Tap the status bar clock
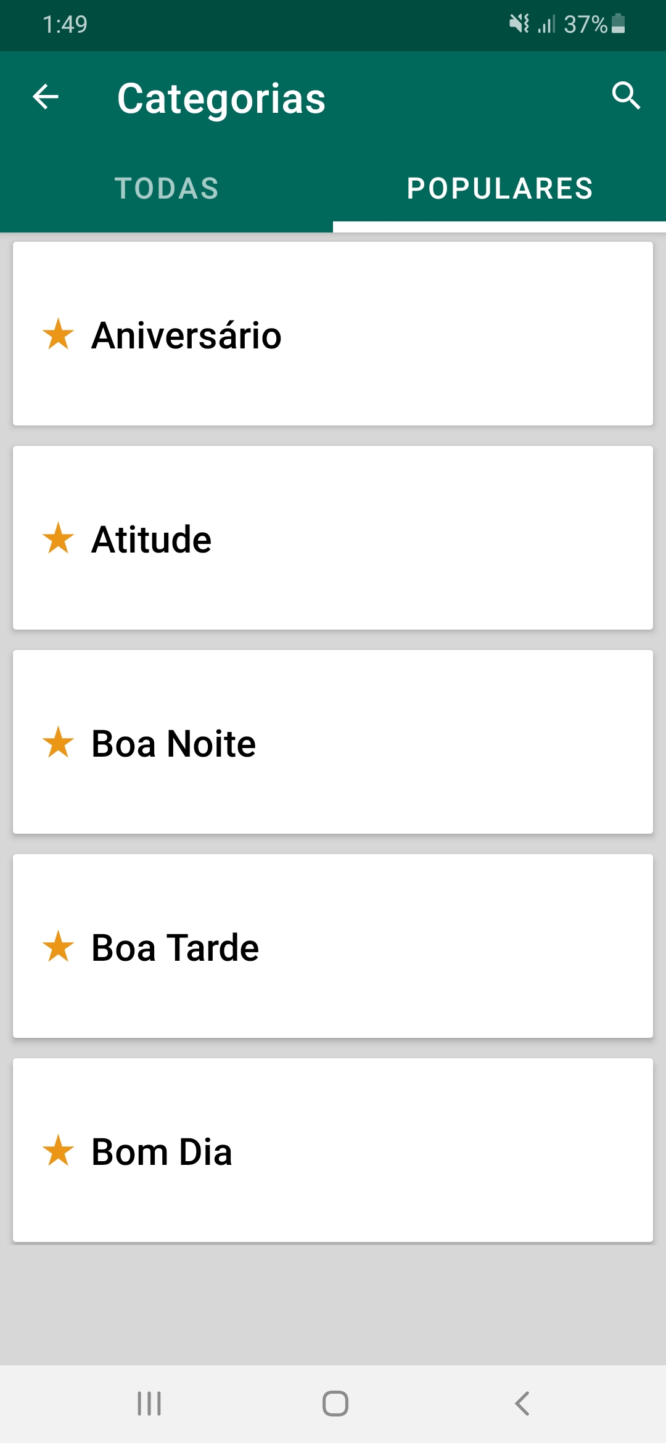This screenshot has height=1443, width=666. pos(65,25)
